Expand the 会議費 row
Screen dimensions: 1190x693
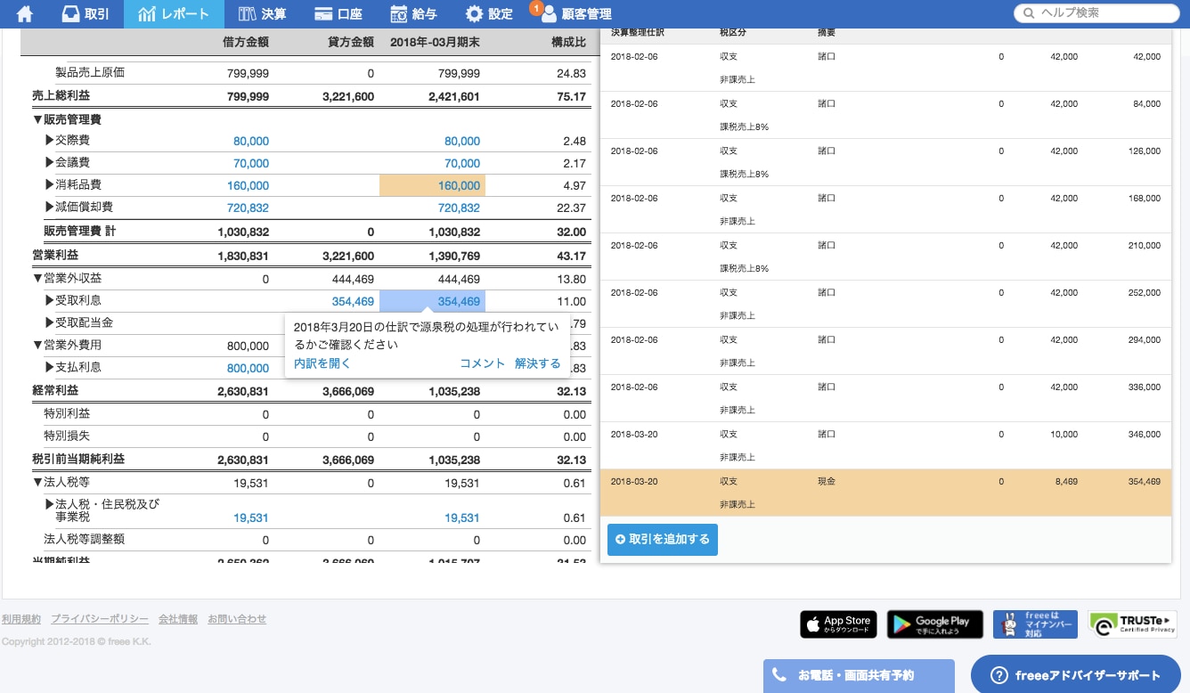click(50, 163)
